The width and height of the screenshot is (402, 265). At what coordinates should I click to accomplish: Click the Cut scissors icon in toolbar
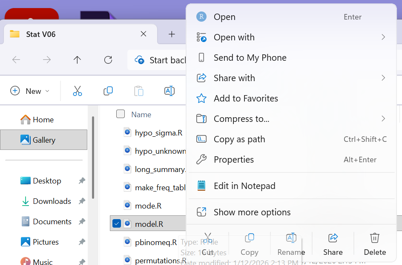tap(77, 91)
